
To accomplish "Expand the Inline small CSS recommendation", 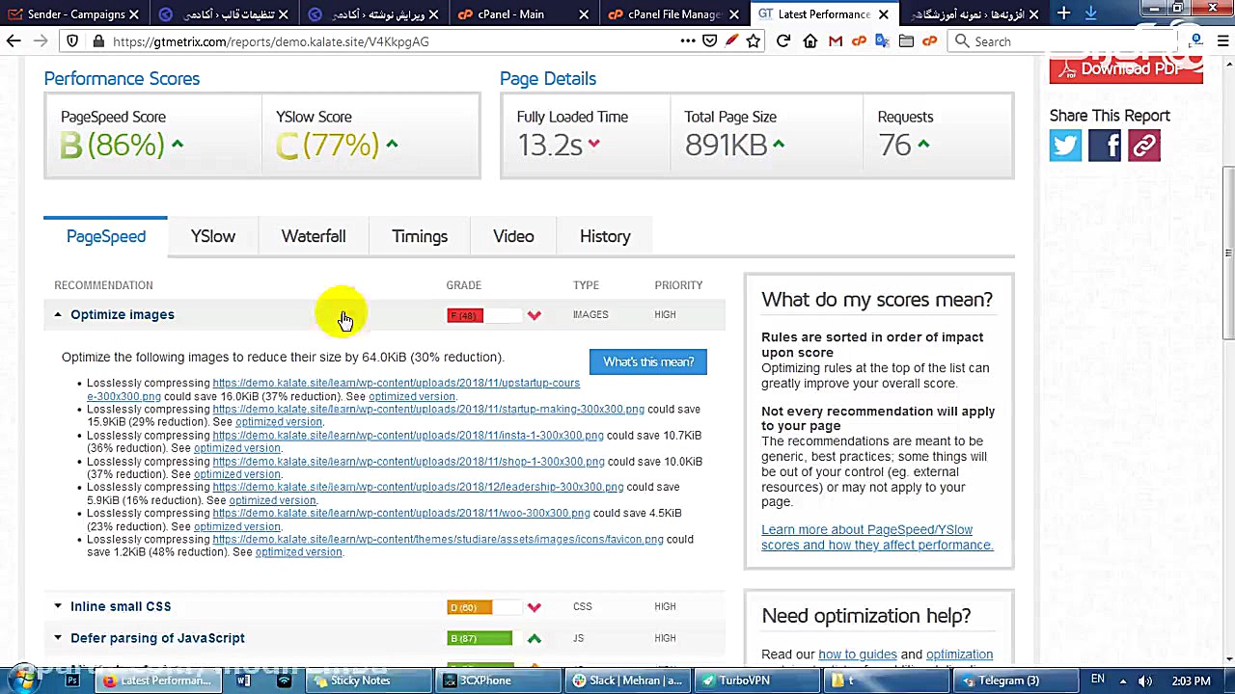I will pyautogui.click(x=58, y=606).
